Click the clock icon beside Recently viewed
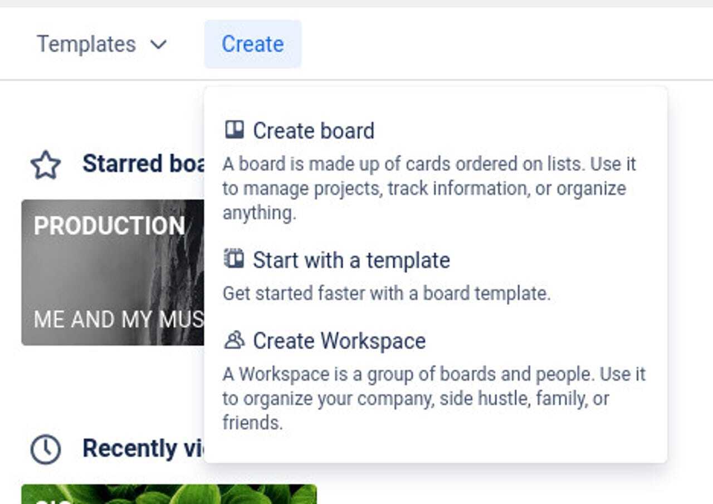This screenshot has width=713, height=504. (x=46, y=449)
